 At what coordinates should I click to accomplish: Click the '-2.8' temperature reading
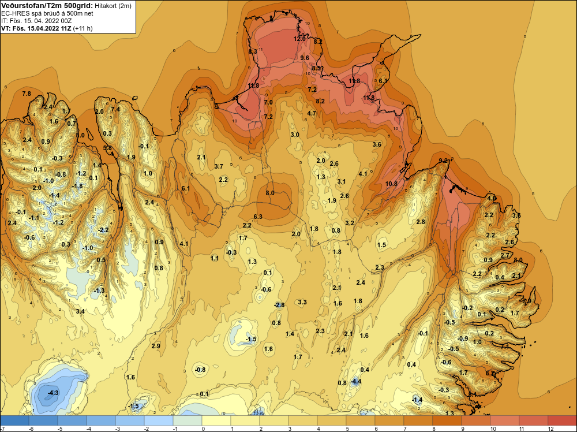(279, 305)
